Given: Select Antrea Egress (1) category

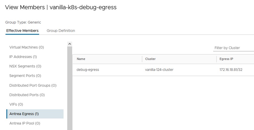Looking at the screenshot, I should (x=24, y=114).
